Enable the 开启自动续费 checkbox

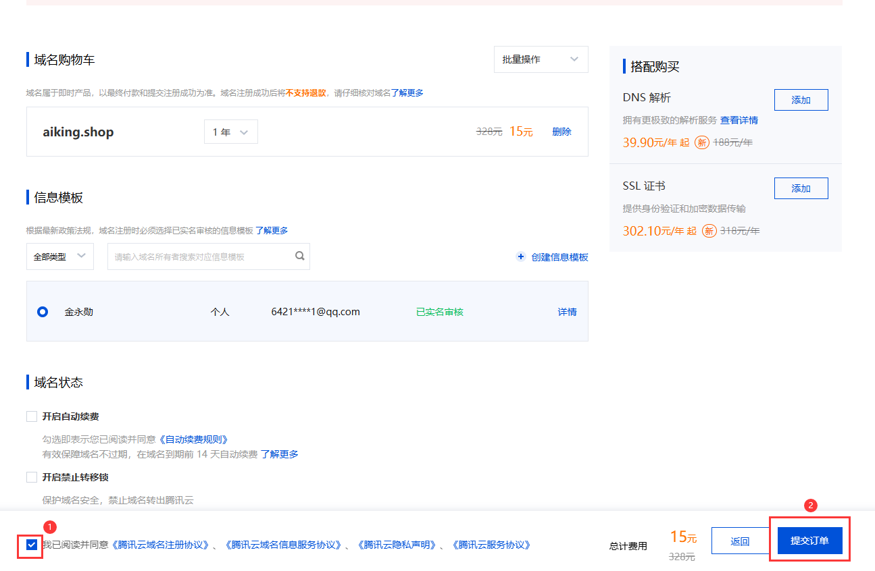[32, 416]
